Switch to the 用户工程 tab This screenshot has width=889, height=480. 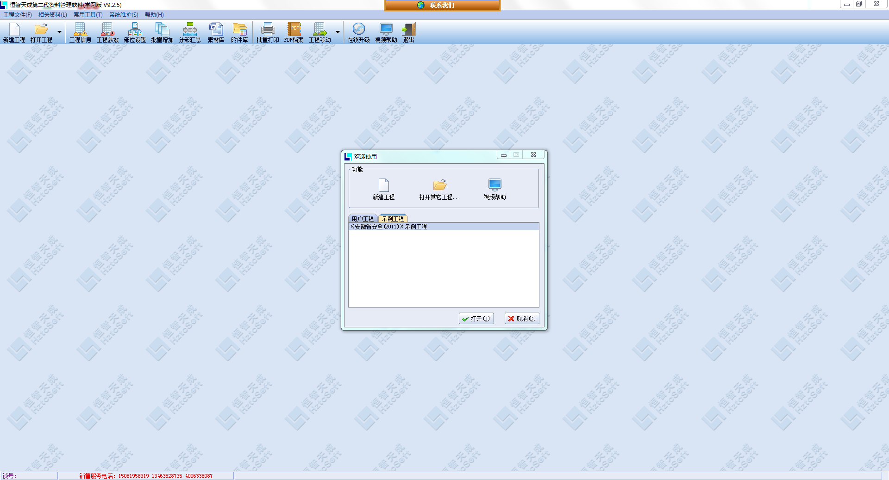click(x=363, y=219)
